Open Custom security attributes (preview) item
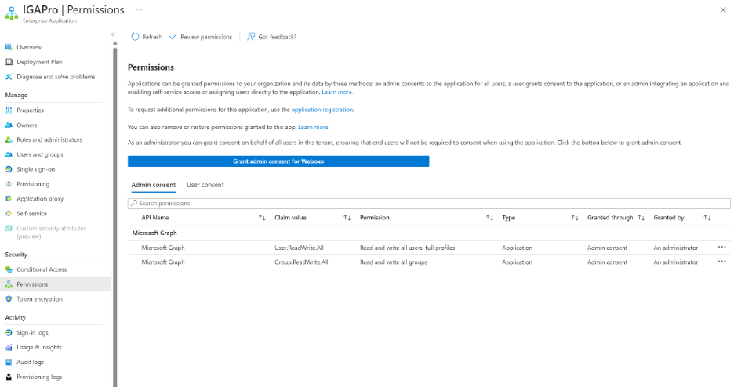734x387 pixels. (x=52, y=233)
